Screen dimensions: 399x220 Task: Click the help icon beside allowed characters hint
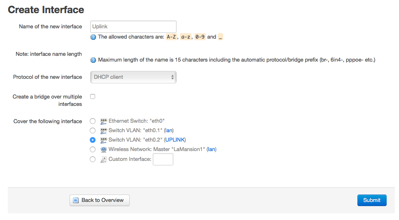click(x=93, y=37)
